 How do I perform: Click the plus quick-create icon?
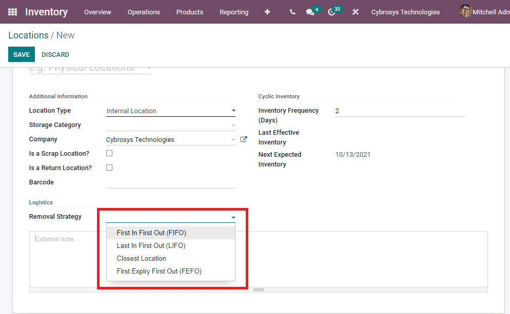[x=267, y=12]
